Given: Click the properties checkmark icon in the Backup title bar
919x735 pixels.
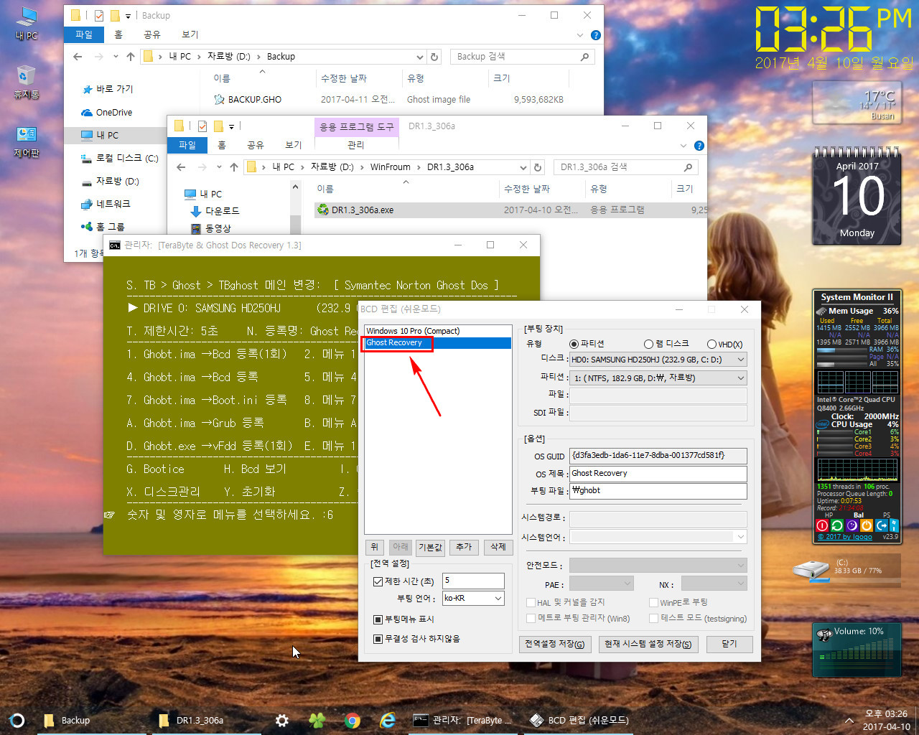Looking at the screenshot, I should pos(98,15).
